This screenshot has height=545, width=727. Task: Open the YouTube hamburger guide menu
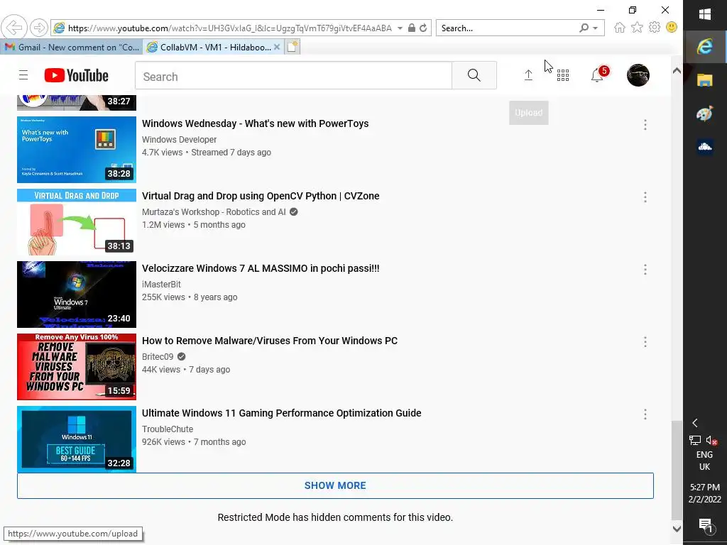(23, 75)
